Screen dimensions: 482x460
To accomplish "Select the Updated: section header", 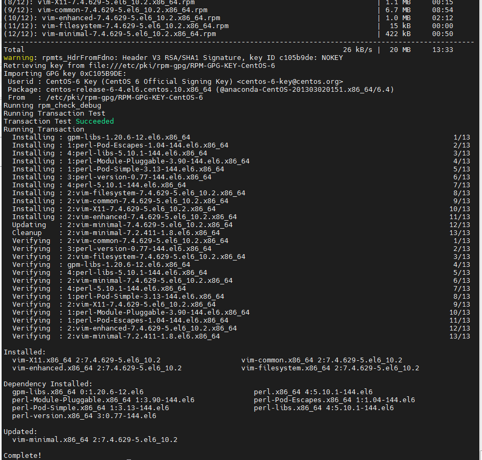I will tap(20, 431).
